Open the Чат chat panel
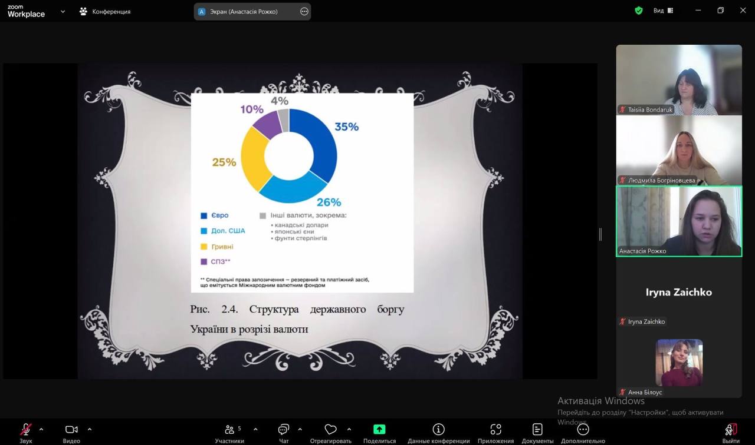 click(284, 430)
